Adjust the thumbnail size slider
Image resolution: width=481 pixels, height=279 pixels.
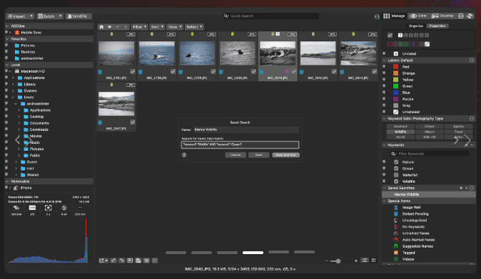click(338, 261)
